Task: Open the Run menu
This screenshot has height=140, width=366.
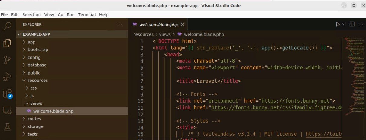Action: pos(70,14)
